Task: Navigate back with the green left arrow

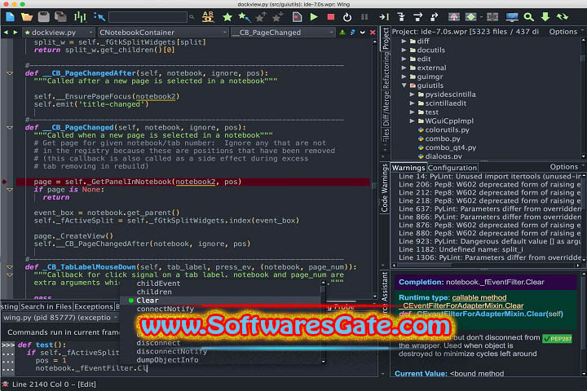Action: pos(6,33)
